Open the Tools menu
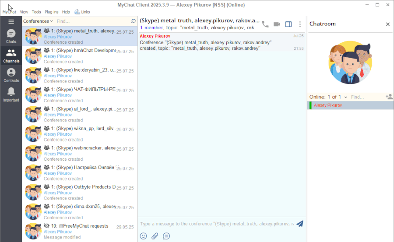394x242 pixels. (36, 12)
